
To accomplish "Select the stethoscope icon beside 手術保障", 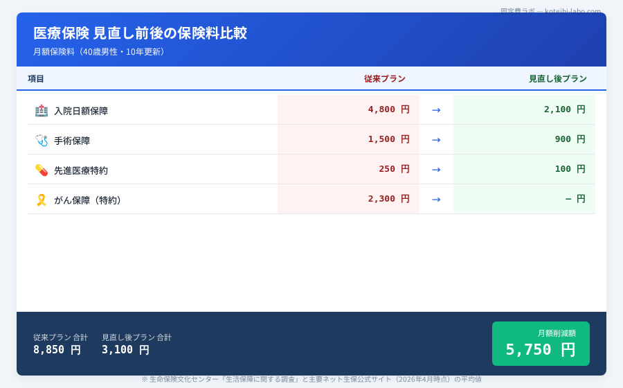I will point(42,140).
